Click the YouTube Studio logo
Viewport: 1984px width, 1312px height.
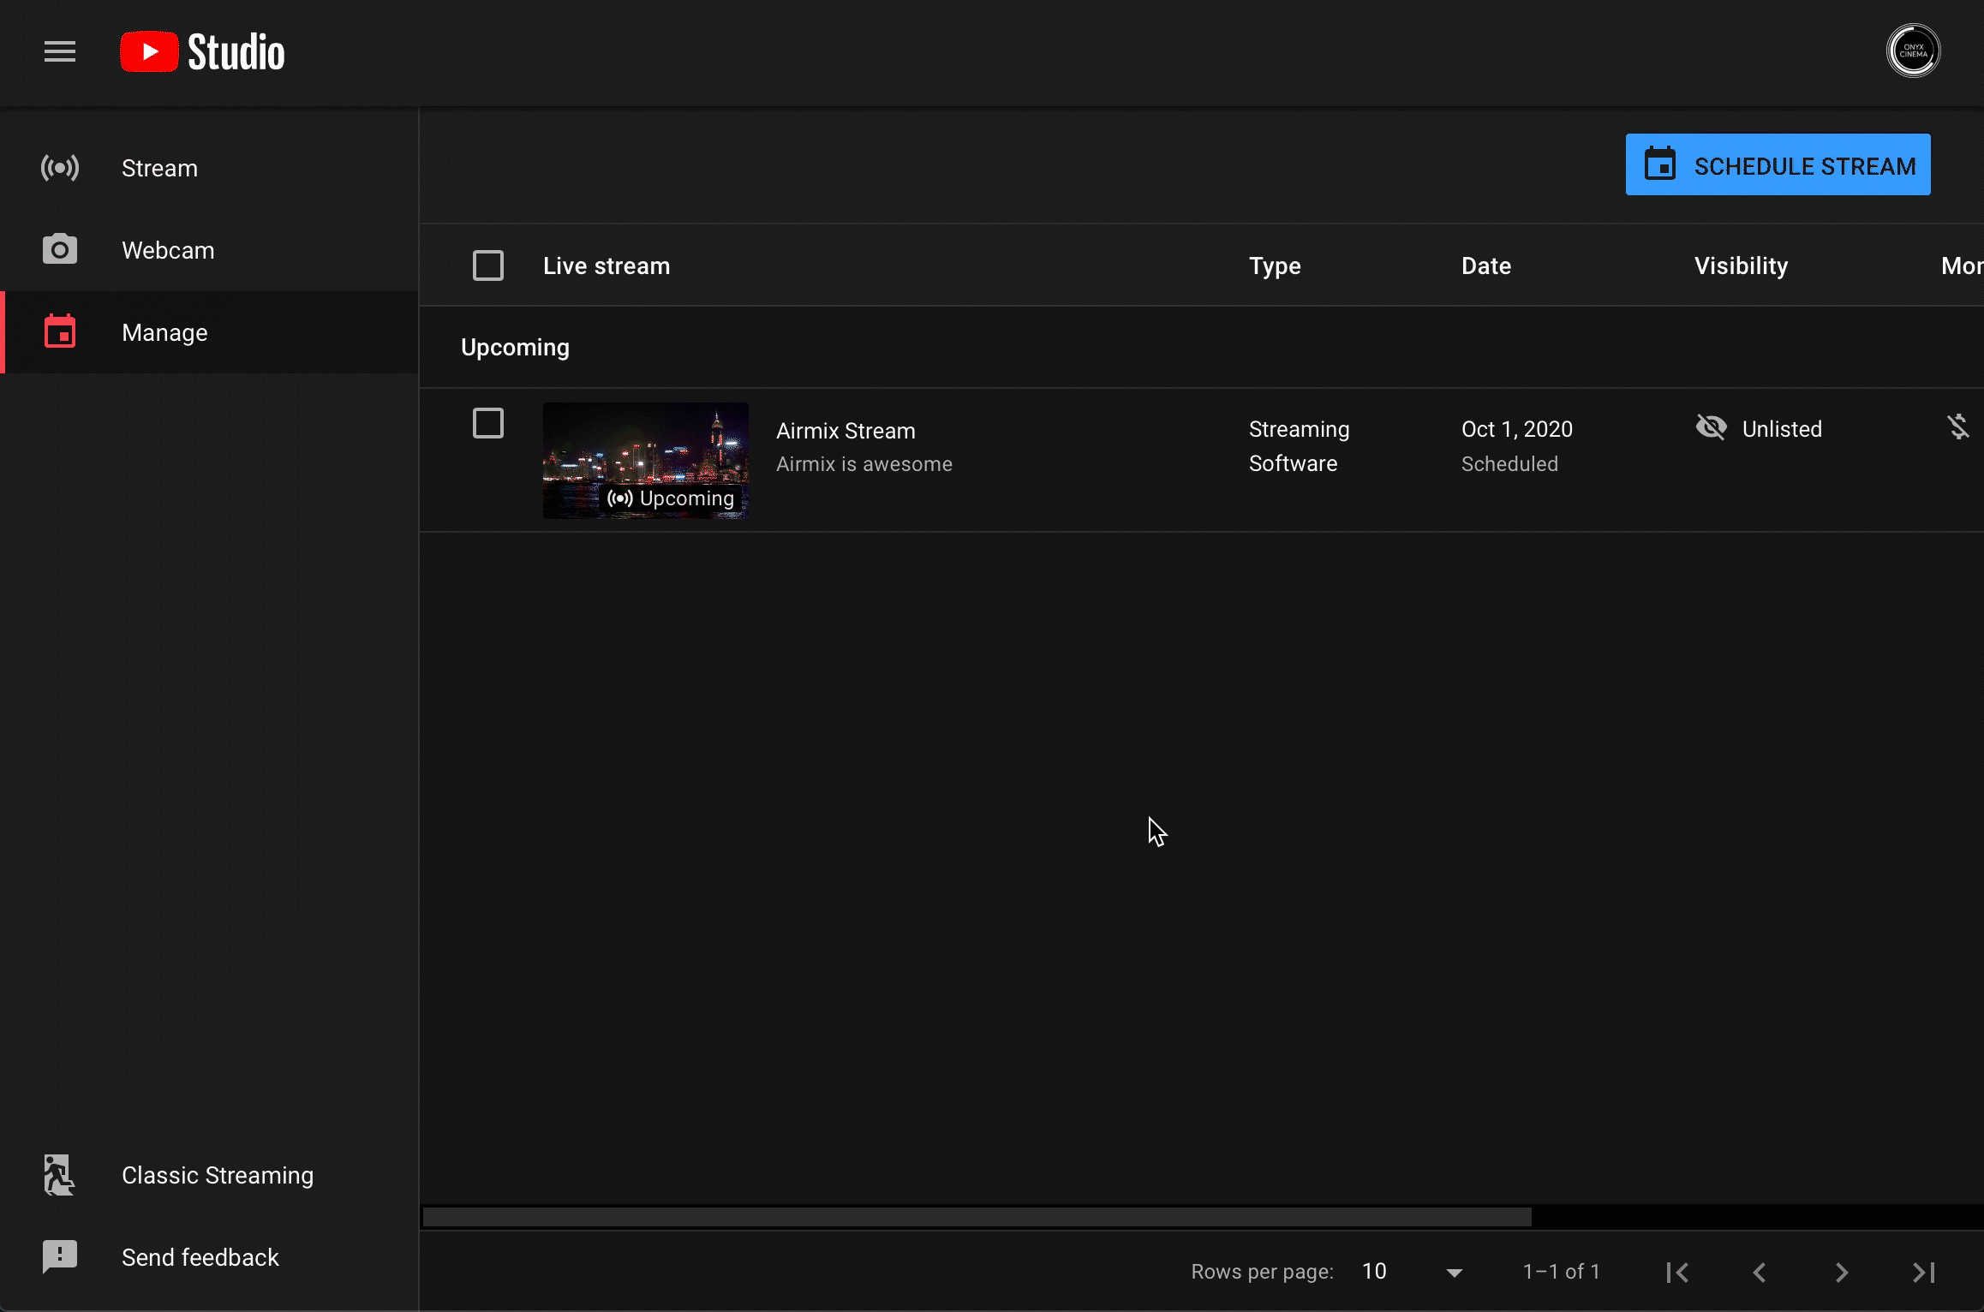(x=202, y=52)
